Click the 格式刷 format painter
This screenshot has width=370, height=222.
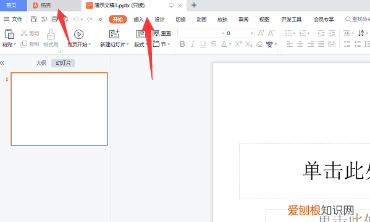(51, 38)
